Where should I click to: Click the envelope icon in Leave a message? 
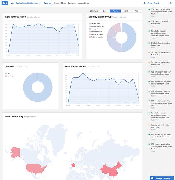click(152, 178)
